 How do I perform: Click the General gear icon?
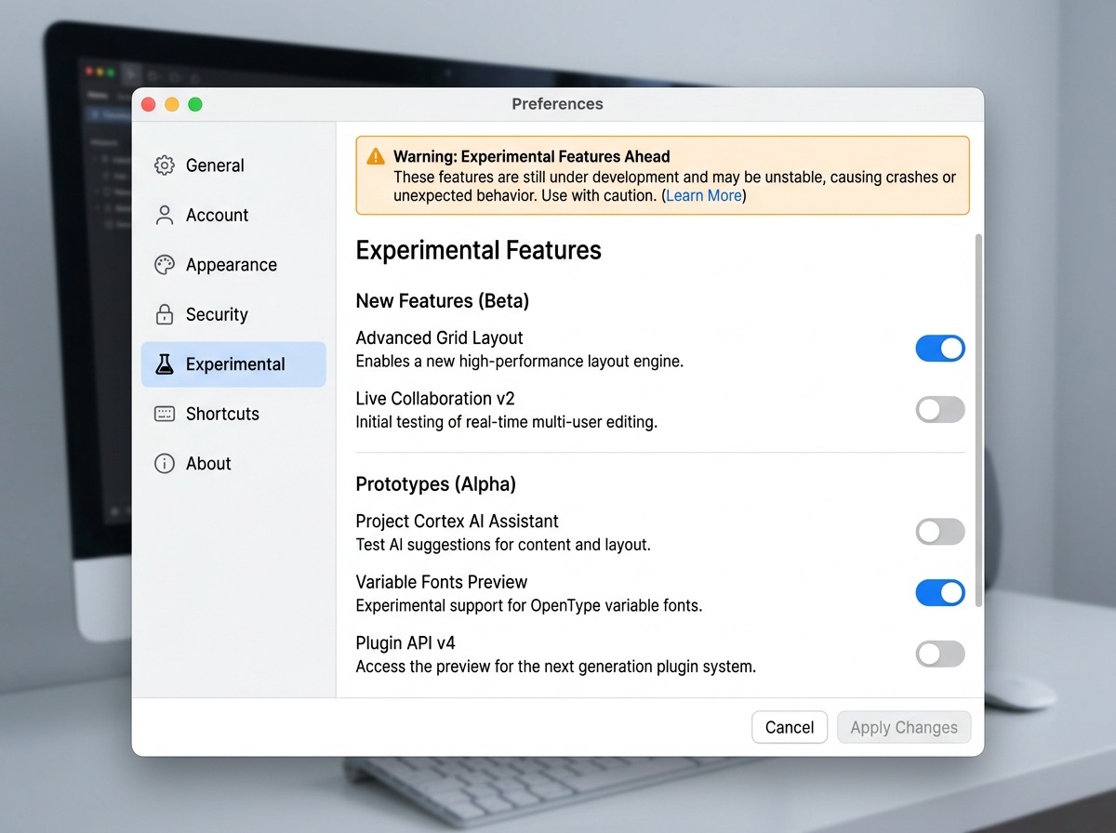tap(165, 165)
